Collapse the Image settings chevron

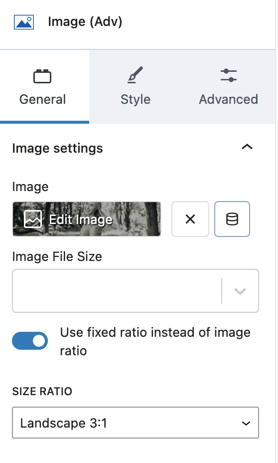pos(247,147)
